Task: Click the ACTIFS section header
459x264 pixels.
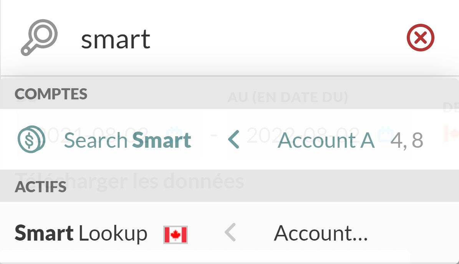Action: click(x=40, y=187)
